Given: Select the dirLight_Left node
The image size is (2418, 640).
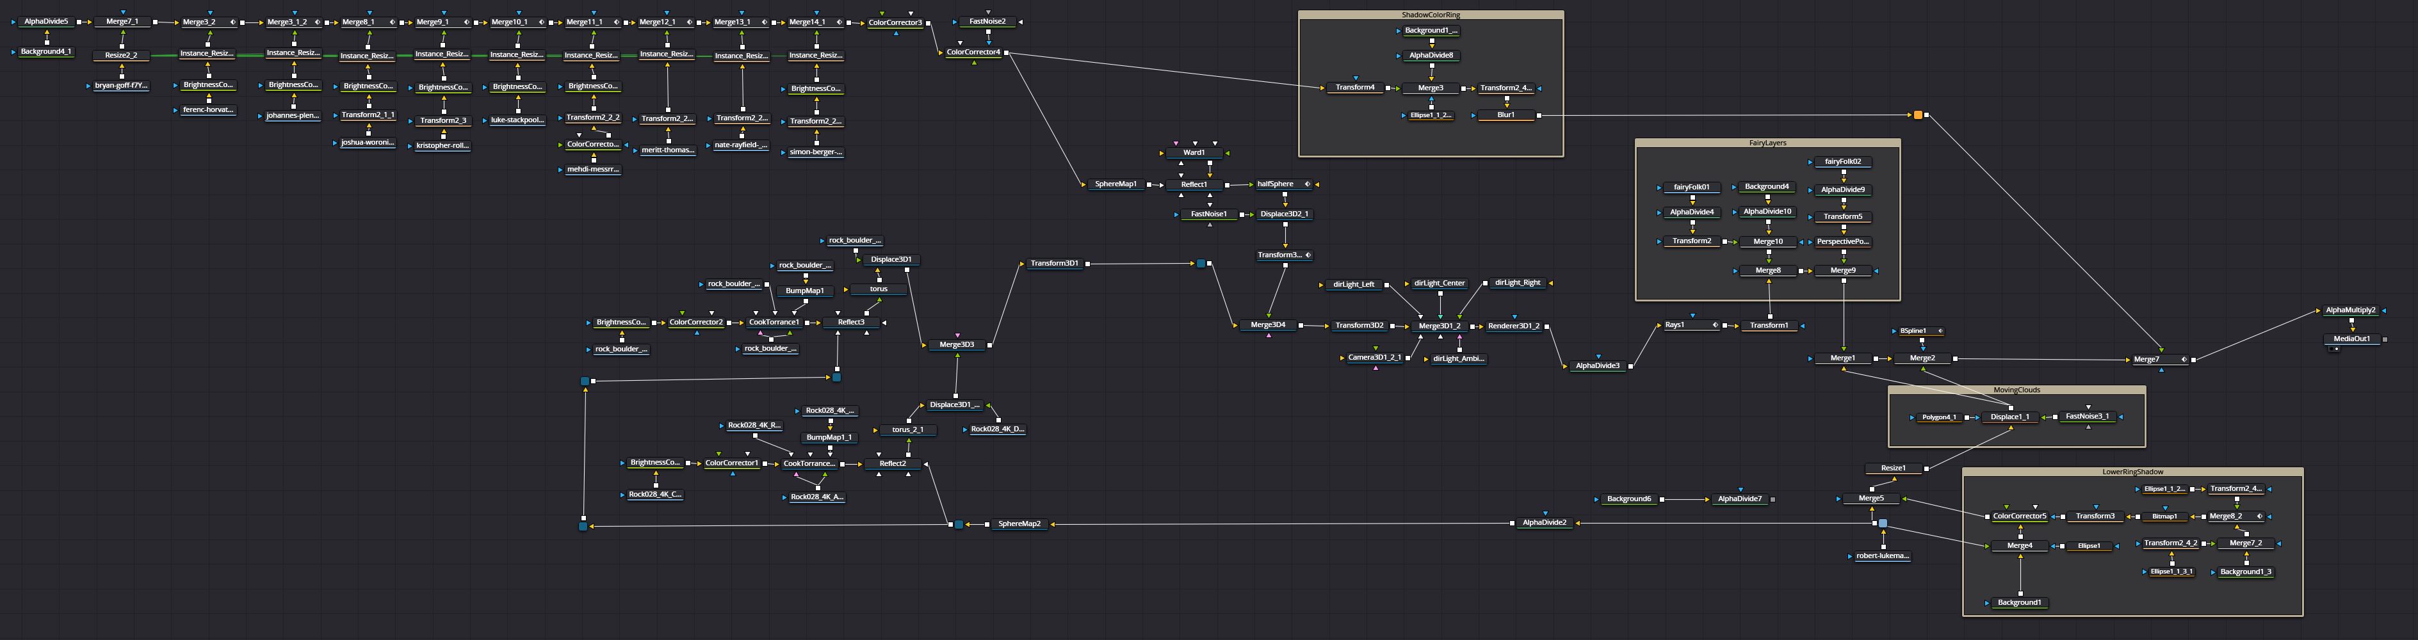Looking at the screenshot, I should click(1352, 284).
